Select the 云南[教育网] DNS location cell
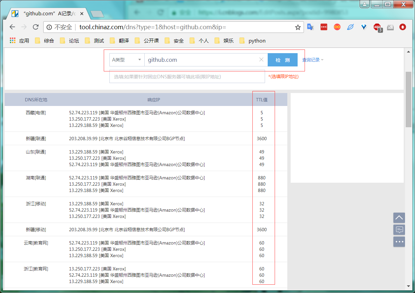 [x=36, y=243]
